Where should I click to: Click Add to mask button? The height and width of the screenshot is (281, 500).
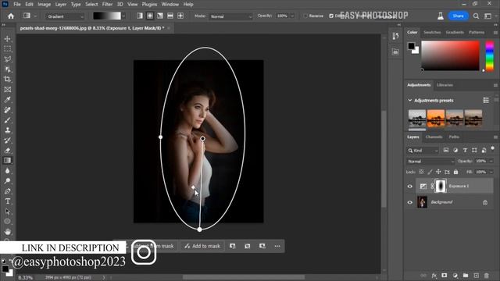click(x=202, y=246)
